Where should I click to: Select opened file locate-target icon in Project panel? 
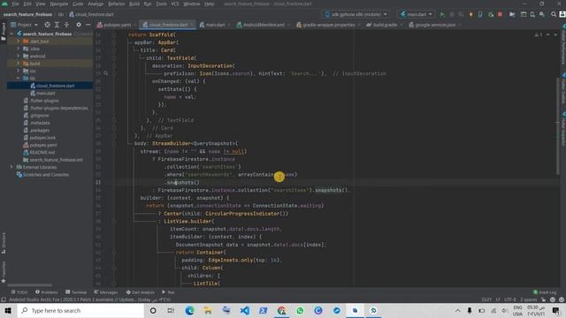click(47, 25)
